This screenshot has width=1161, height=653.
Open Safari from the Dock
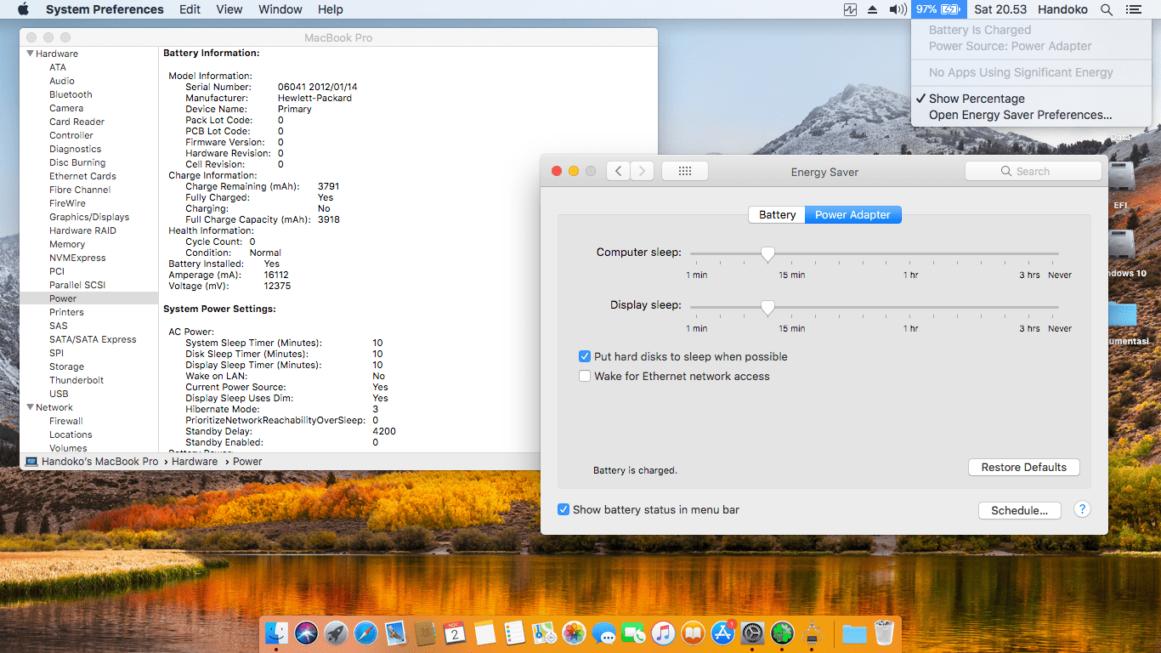click(x=365, y=633)
